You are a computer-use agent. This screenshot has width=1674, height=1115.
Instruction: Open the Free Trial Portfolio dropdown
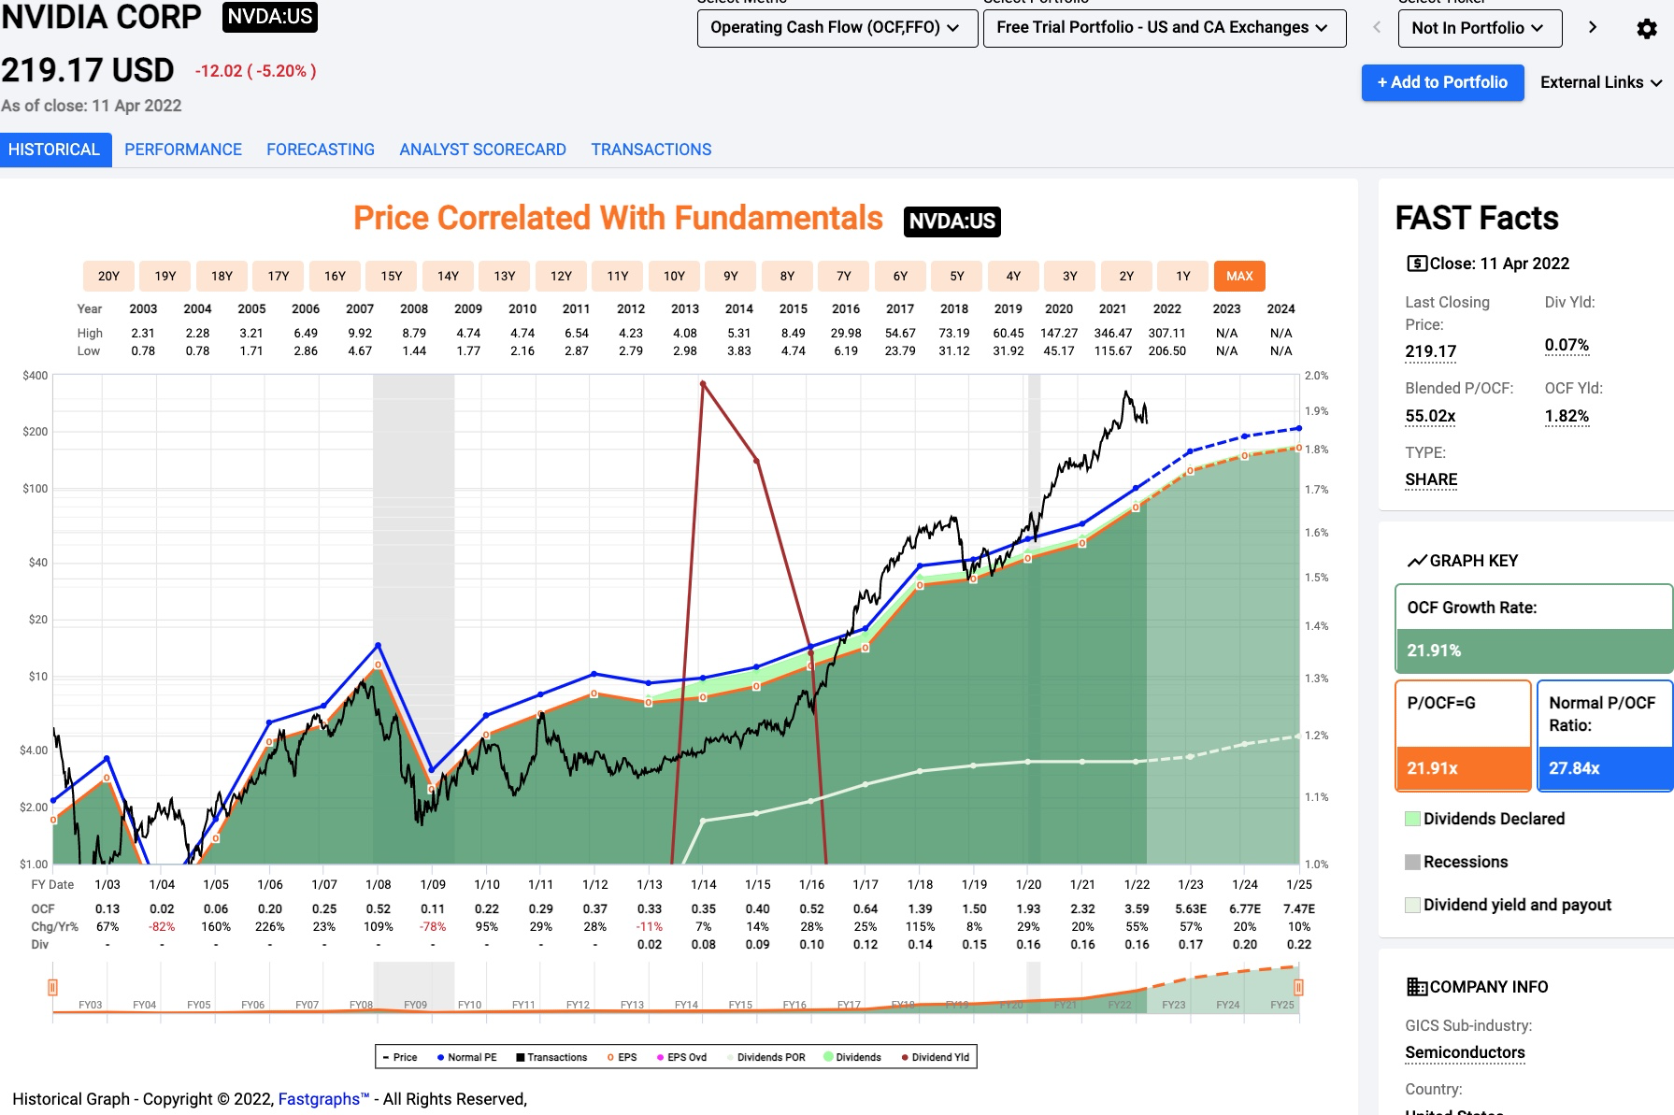1165,28
